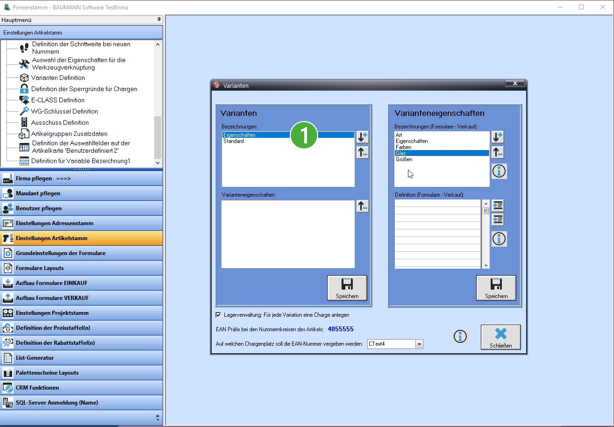Open Einstellungen Projektstamm section
Screen dimensions: 614x427
coord(82,313)
